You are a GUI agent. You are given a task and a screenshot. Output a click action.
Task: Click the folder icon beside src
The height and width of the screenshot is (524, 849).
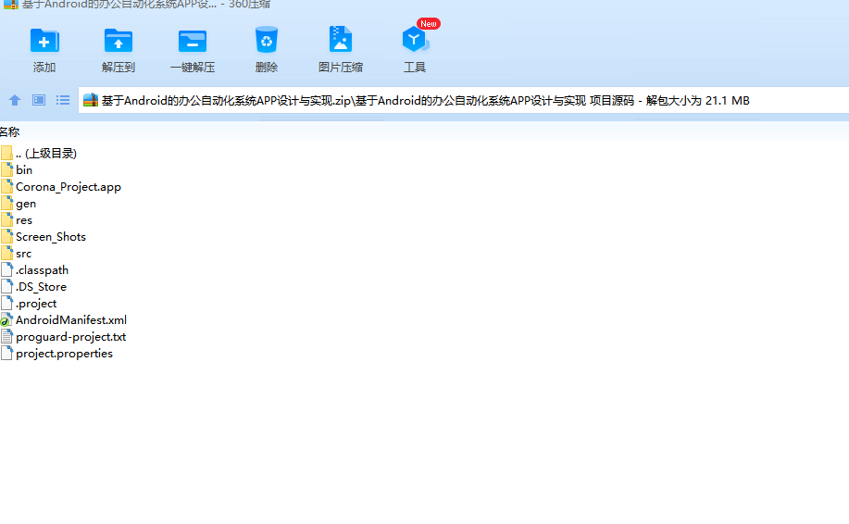point(6,253)
